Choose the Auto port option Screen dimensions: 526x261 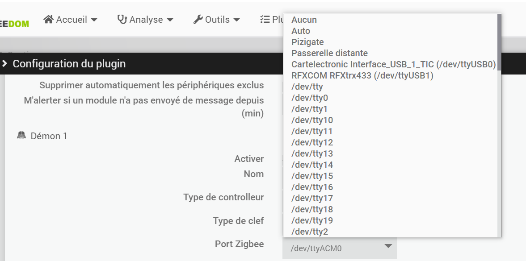pyautogui.click(x=301, y=31)
